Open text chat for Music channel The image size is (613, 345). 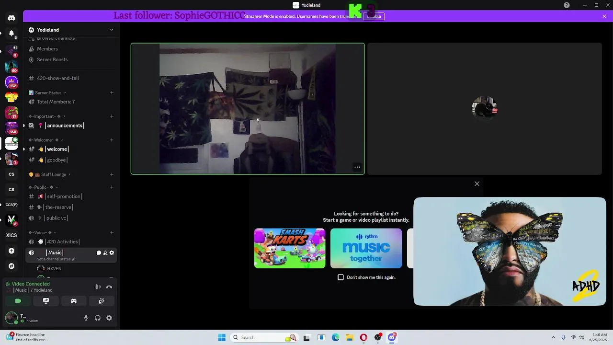99,253
